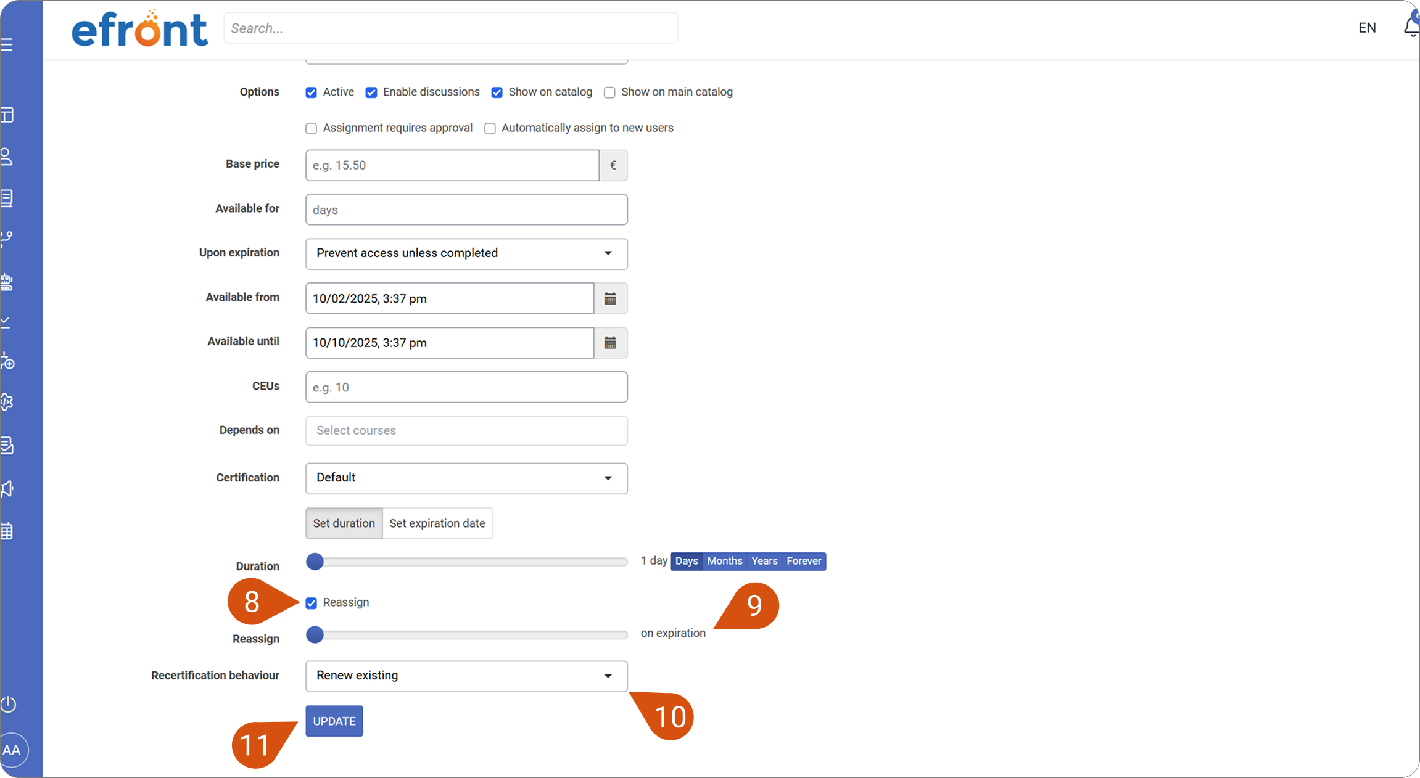Click the power logout icon in sidebar
1420x778 pixels.
coord(8,704)
